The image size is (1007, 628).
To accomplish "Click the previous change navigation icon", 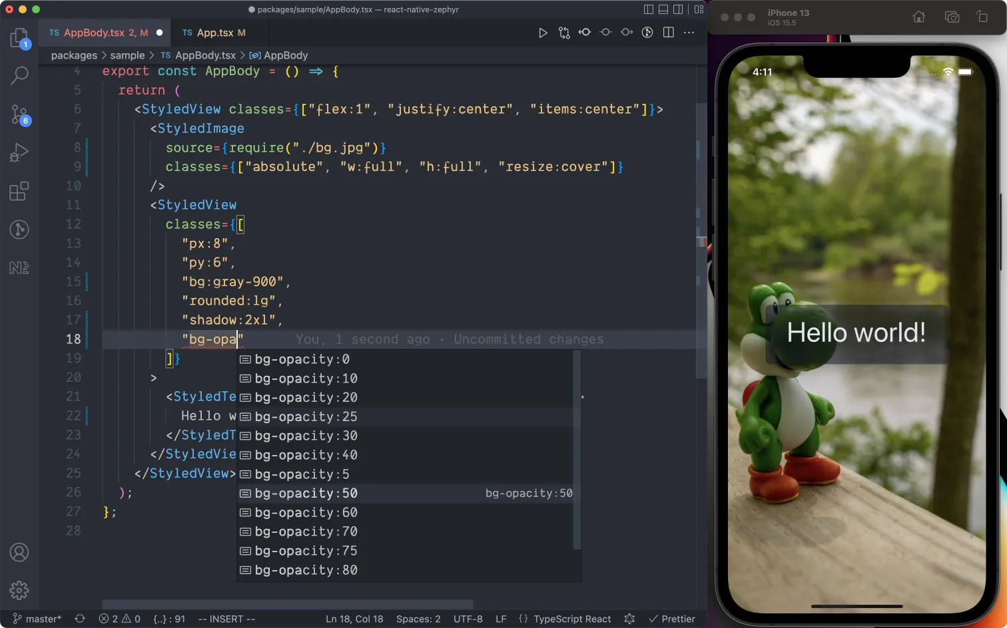I will pos(585,32).
